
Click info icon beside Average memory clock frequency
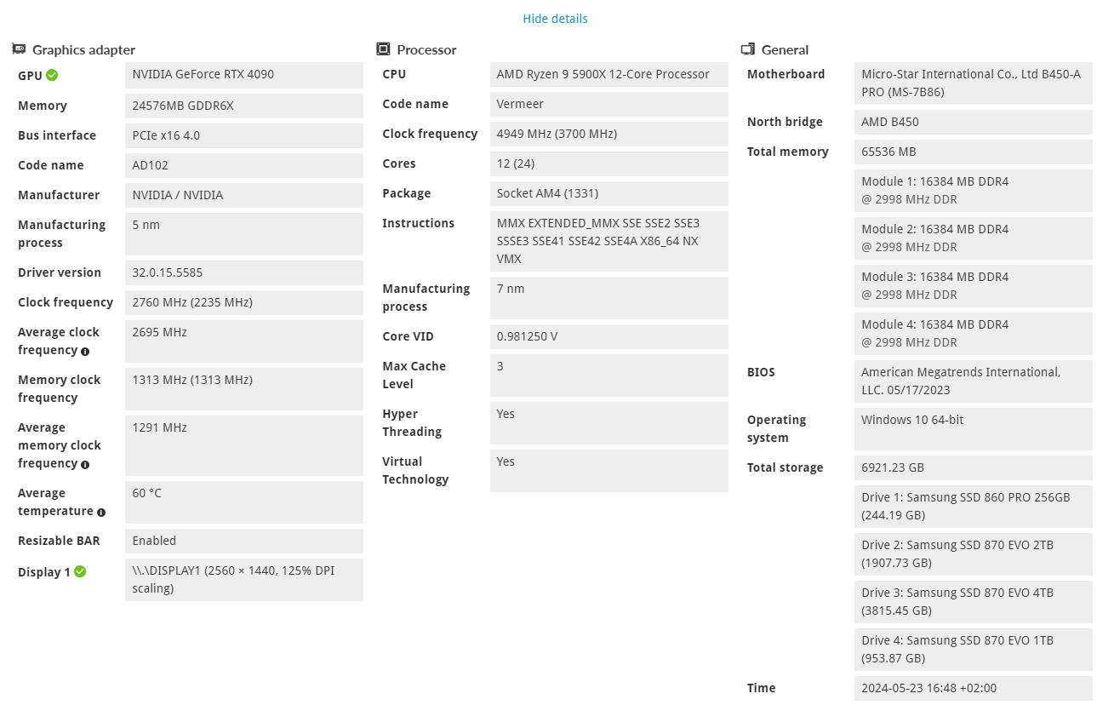[85, 464]
